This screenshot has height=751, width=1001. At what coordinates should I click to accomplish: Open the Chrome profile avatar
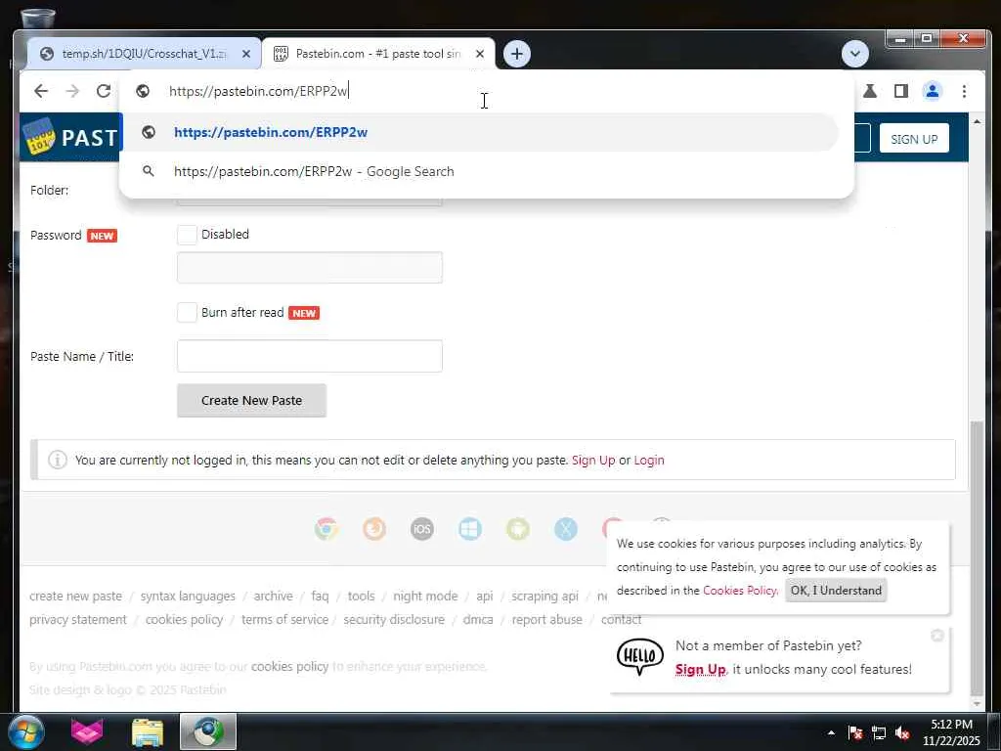pyautogui.click(x=932, y=91)
